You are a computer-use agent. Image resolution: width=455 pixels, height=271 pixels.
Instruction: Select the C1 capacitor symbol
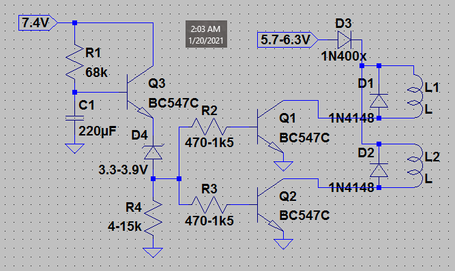click(x=74, y=118)
